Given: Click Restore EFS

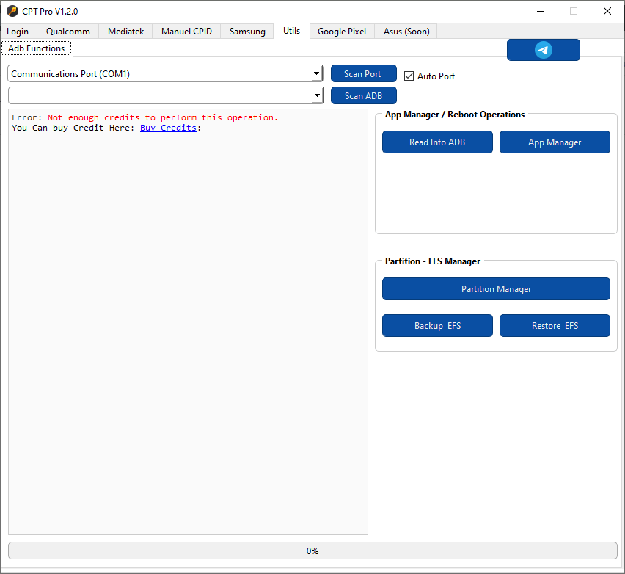Looking at the screenshot, I should click(x=555, y=325).
